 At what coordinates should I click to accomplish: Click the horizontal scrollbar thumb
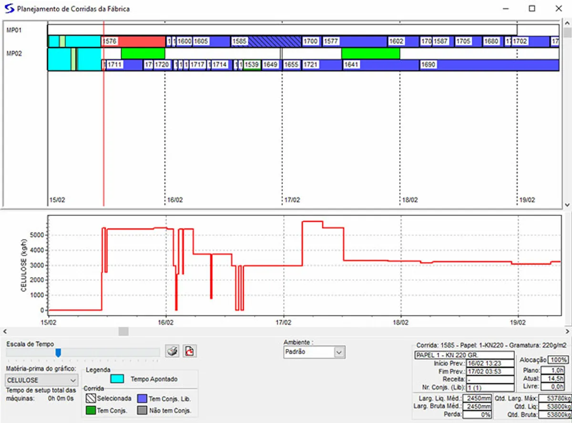(123, 331)
